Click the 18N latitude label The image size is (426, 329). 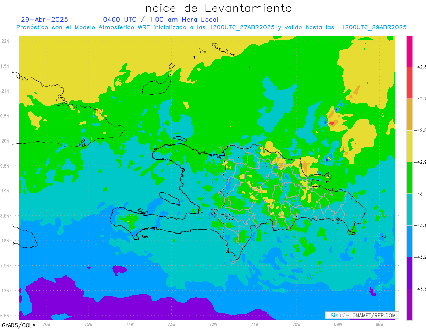(6, 241)
